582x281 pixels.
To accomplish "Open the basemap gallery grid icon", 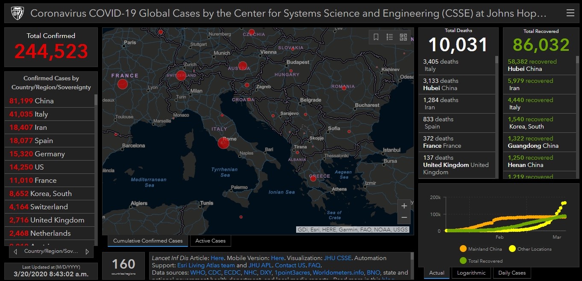I will (403, 37).
